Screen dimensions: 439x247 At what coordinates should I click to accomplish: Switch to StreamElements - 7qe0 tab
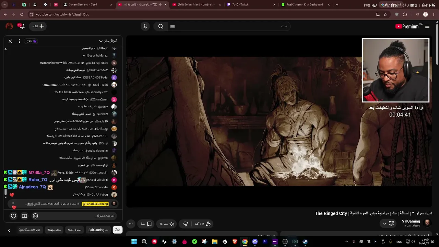88,5
